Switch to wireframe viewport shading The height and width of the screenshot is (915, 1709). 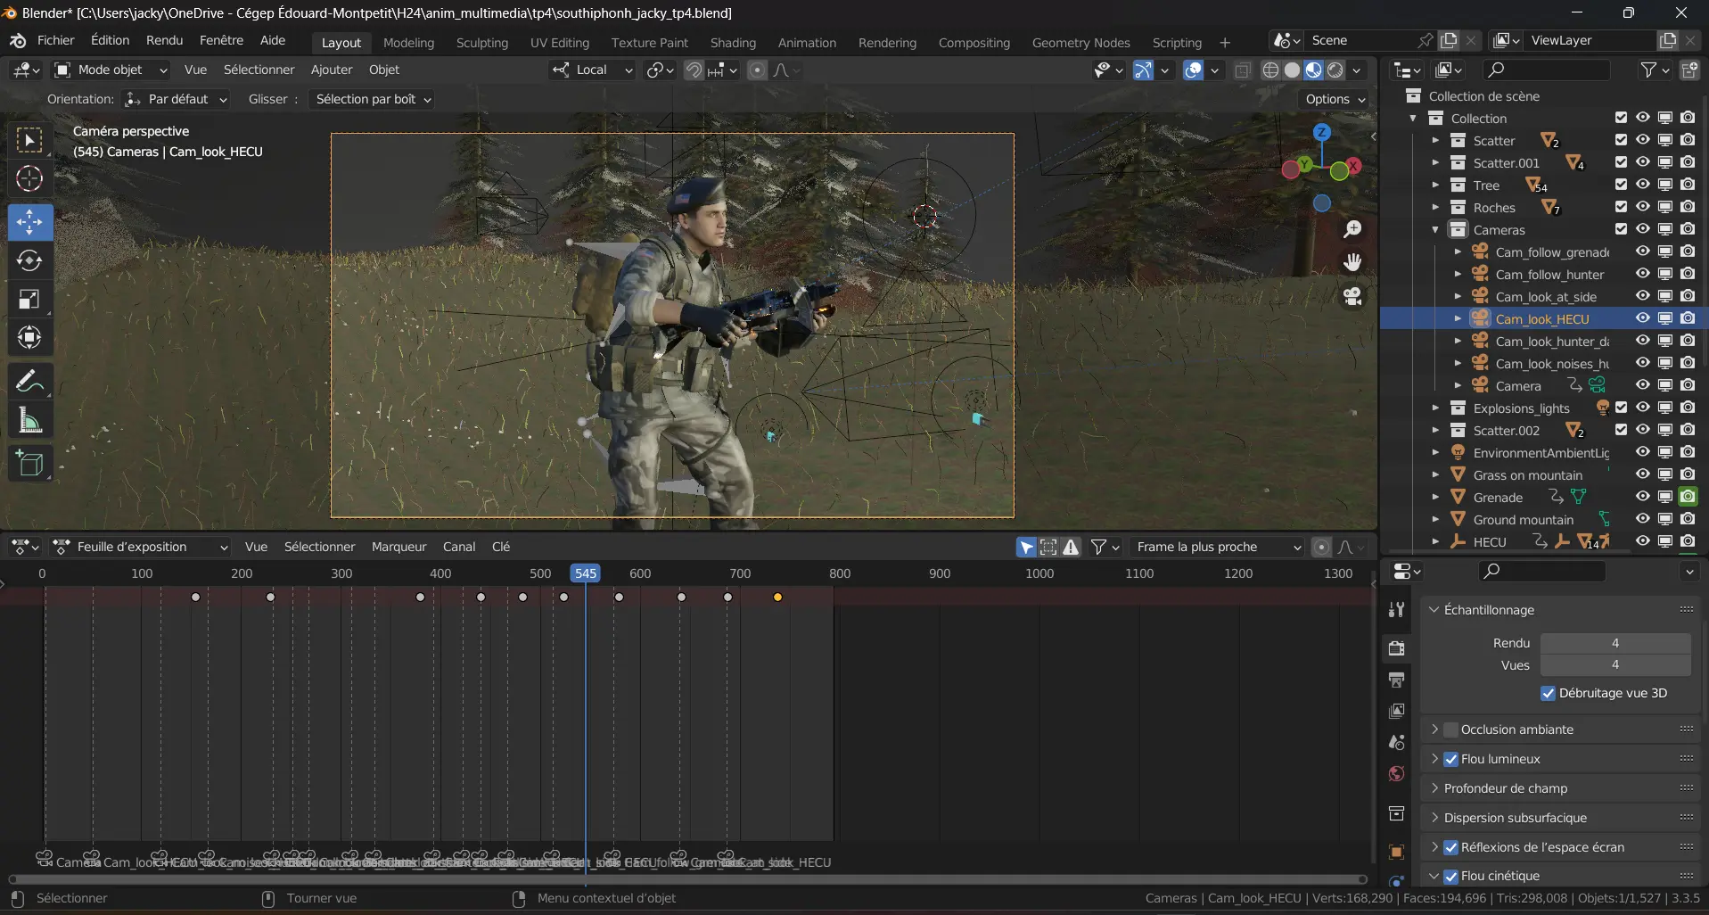(x=1271, y=70)
